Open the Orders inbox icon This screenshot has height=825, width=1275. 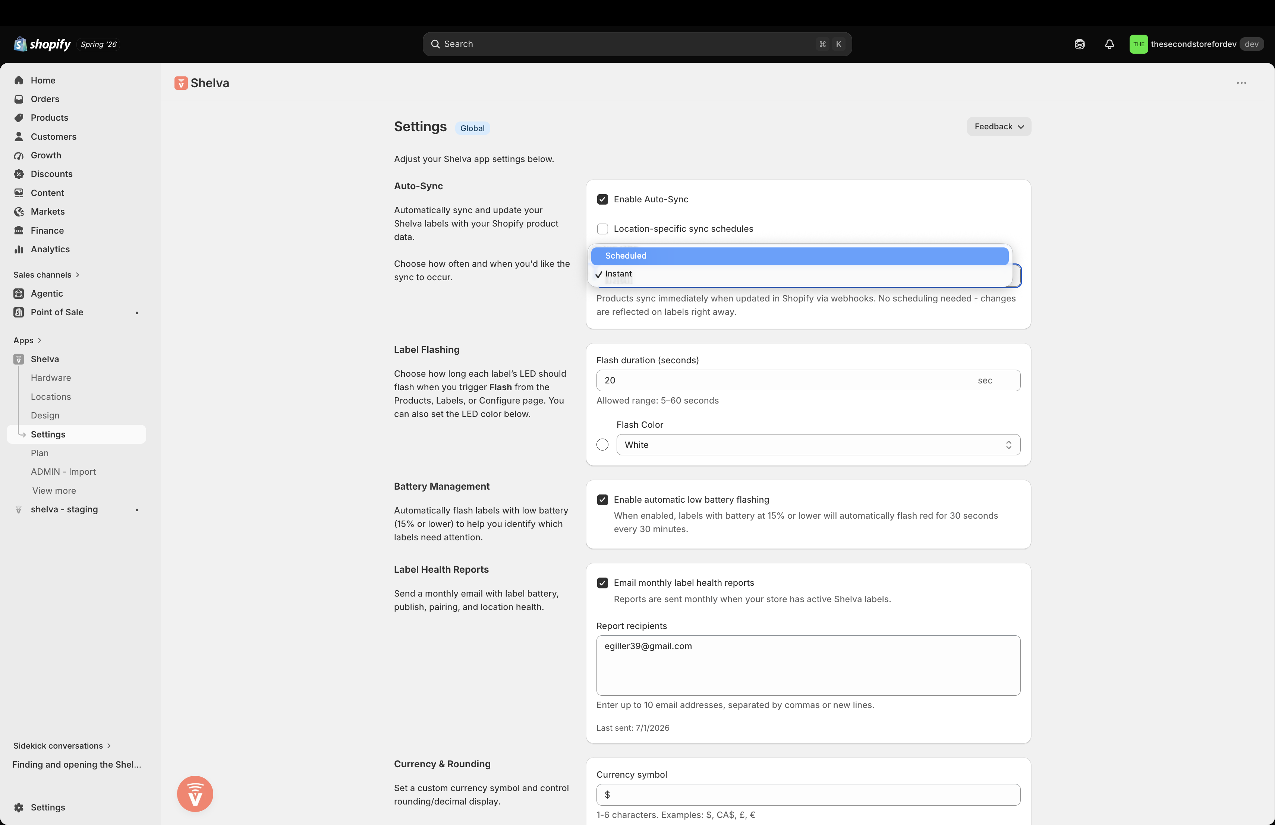pyautogui.click(x=19, y=99)
